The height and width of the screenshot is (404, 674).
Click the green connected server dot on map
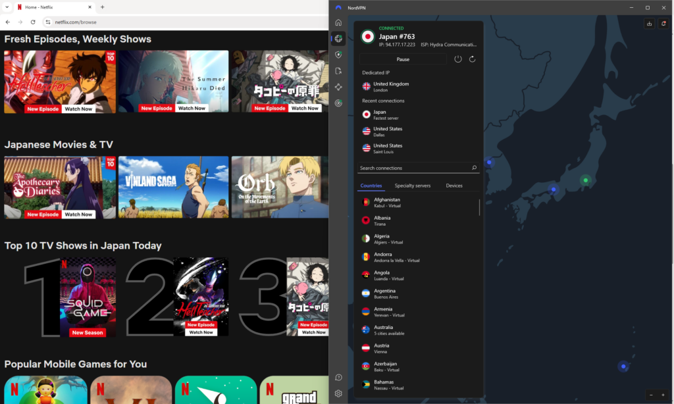point(585,180)
